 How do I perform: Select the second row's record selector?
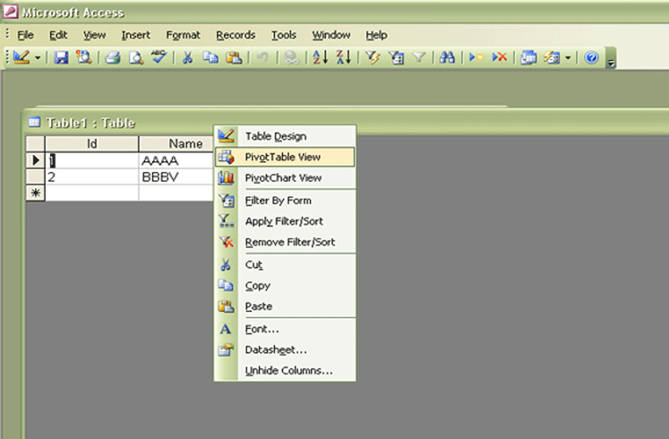(x=36, y=176)
